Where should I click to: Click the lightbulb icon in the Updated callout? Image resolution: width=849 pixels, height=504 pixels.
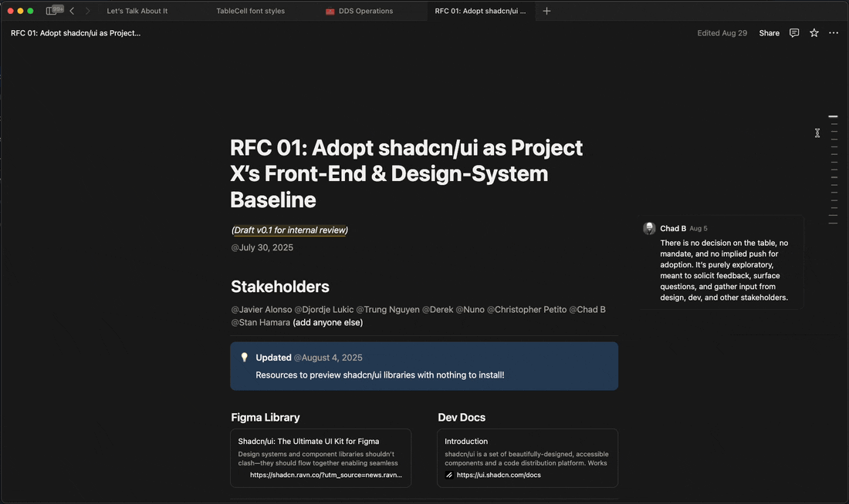click(245, 357)
